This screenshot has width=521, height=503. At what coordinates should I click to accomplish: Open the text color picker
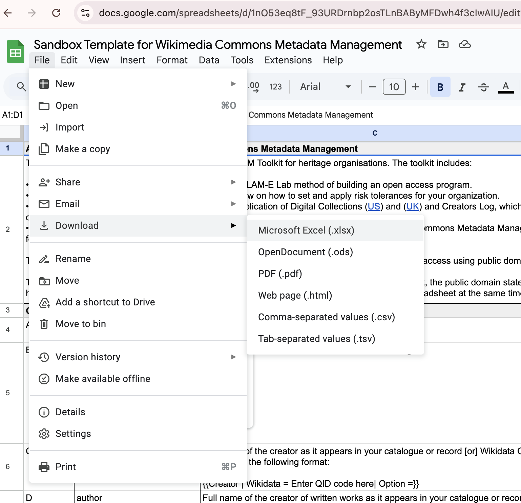[x=506, y=87]
